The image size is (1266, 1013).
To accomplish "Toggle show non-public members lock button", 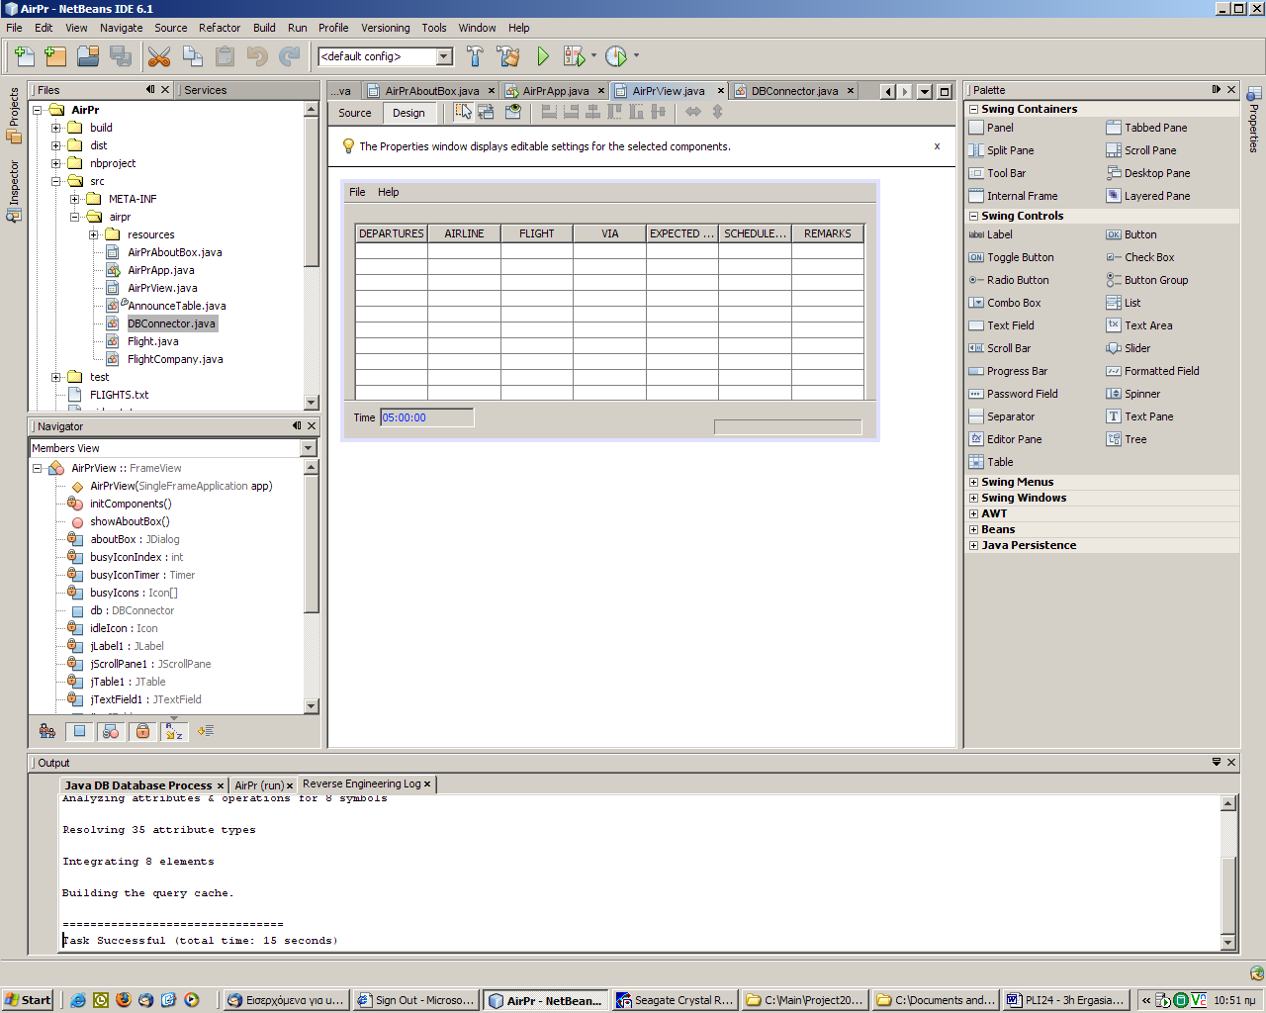I will tap(142, 731).
